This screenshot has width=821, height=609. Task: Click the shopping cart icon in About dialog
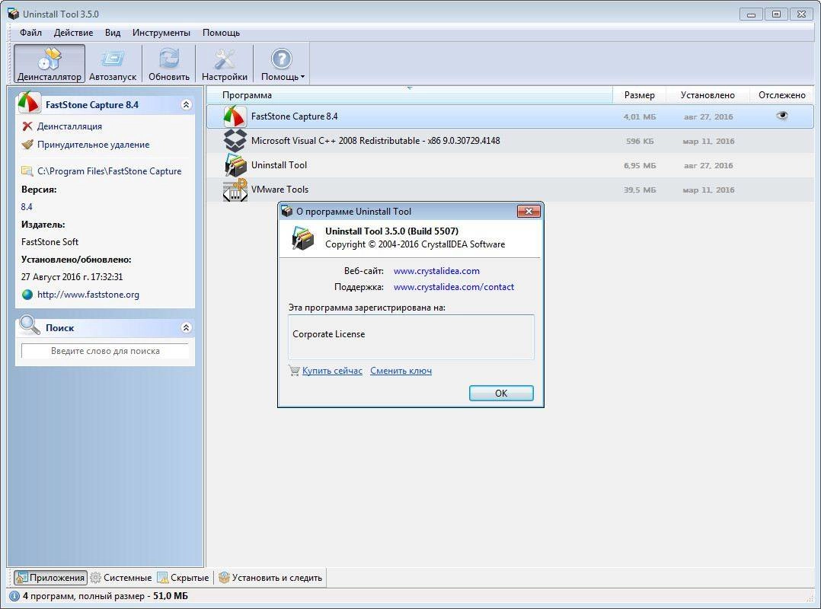click(294, 371)
